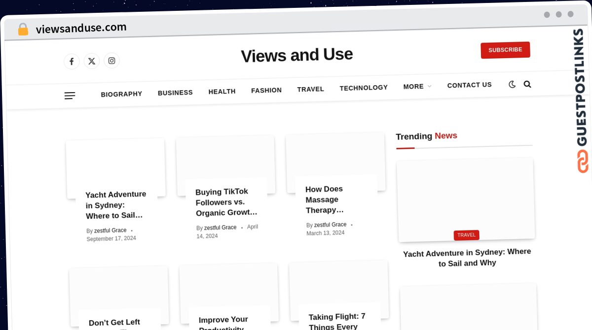Open the Instagram social icon
Screen dimensions: 592x330
pyautogui.click(x=111, y=61)
